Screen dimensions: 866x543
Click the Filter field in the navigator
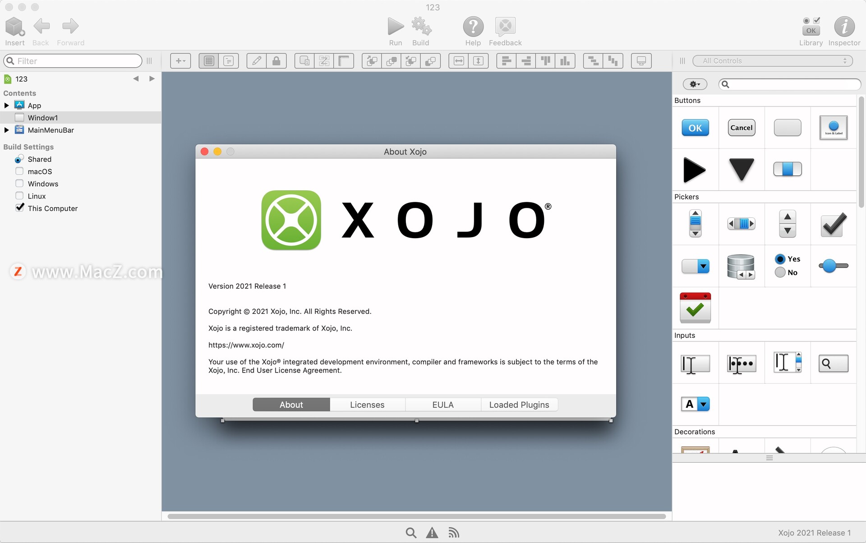point(73,61)
